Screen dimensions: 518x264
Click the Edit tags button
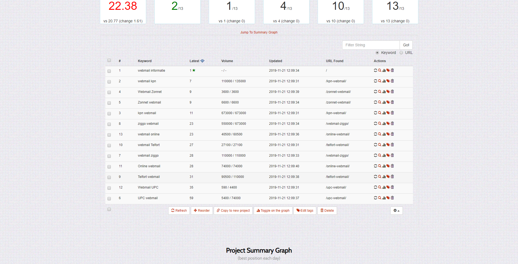tap(305, 211)
